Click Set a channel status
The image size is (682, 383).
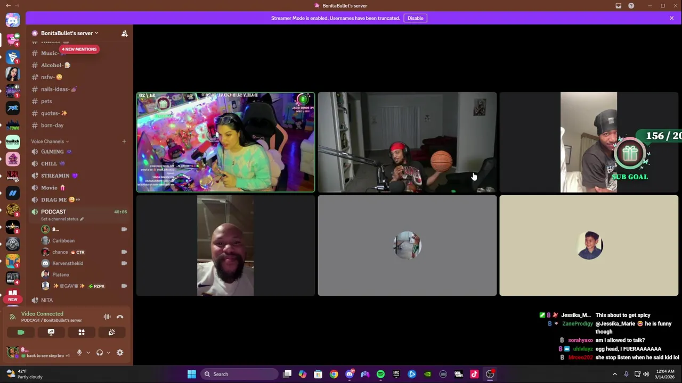pyautogui.click(x=62, y=219)
